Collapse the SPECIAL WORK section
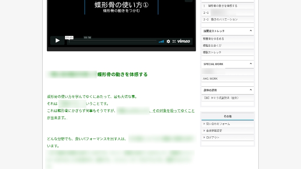The width and height of the screenshot is (301, 169). pos(250,64)
